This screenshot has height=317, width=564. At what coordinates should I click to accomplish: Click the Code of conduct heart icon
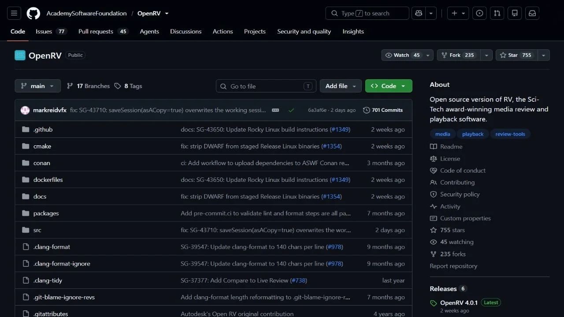pos(434,170)
